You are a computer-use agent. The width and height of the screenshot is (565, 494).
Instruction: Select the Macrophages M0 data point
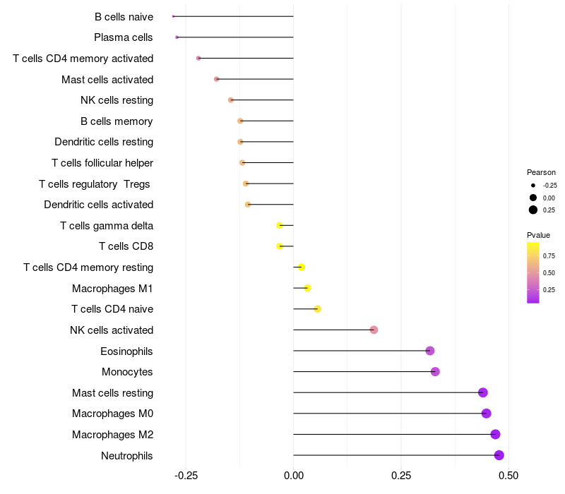pos(486,414)
